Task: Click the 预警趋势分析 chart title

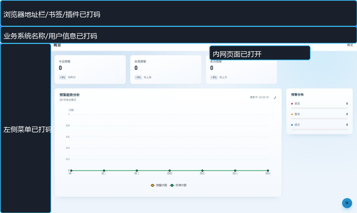Action: coord(69,95)
